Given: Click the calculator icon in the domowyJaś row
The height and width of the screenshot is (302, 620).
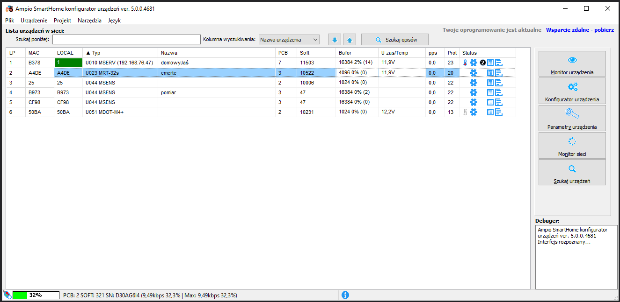Looking at the screenshot, I should coord(490,63).
